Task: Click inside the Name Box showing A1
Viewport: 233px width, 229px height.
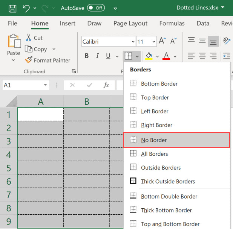Action: (23, 85)
